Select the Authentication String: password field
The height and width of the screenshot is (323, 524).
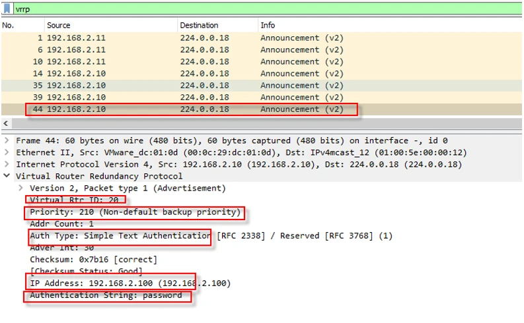tap(106, 295)
